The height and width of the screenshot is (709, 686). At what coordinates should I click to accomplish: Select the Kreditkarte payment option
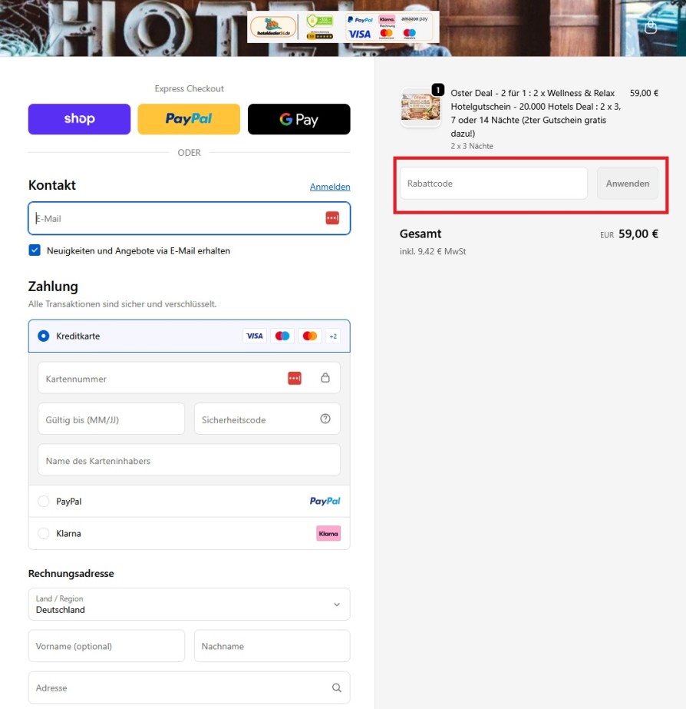point(44,336)
